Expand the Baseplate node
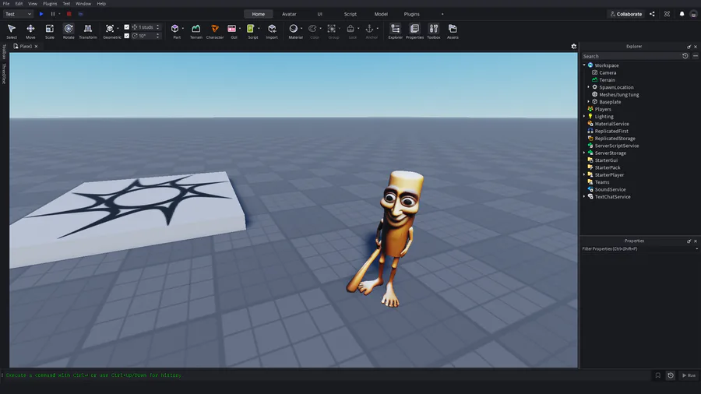This screenshot has width=701, height=394. point(589,102)
